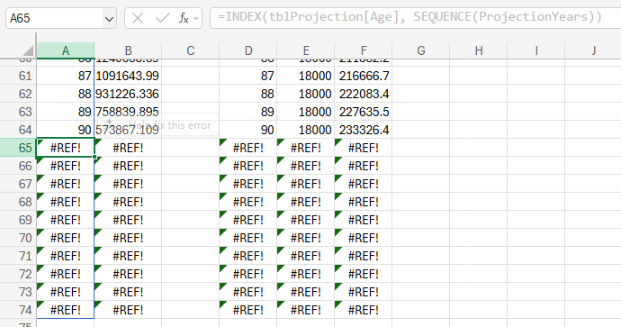Select column J header

click(593, 50)
